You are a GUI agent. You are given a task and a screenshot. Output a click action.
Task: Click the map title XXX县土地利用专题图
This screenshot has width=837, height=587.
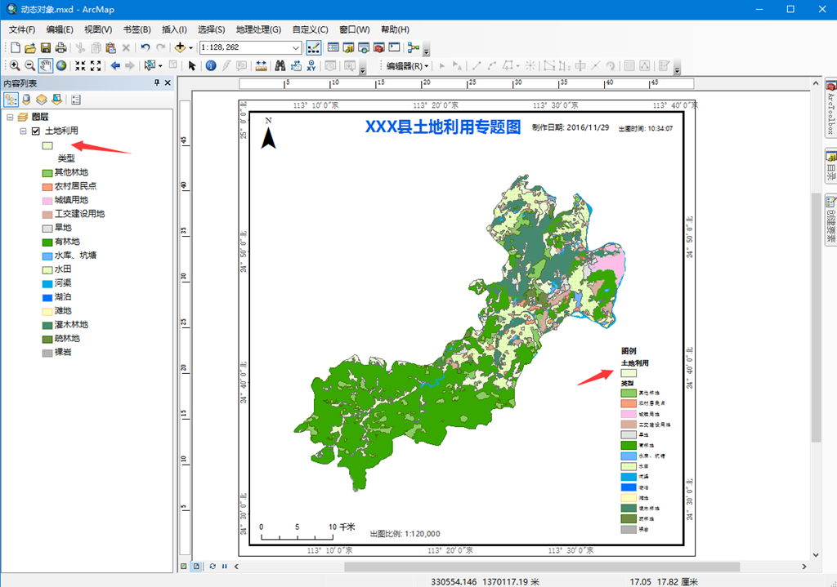click(442, 127)
